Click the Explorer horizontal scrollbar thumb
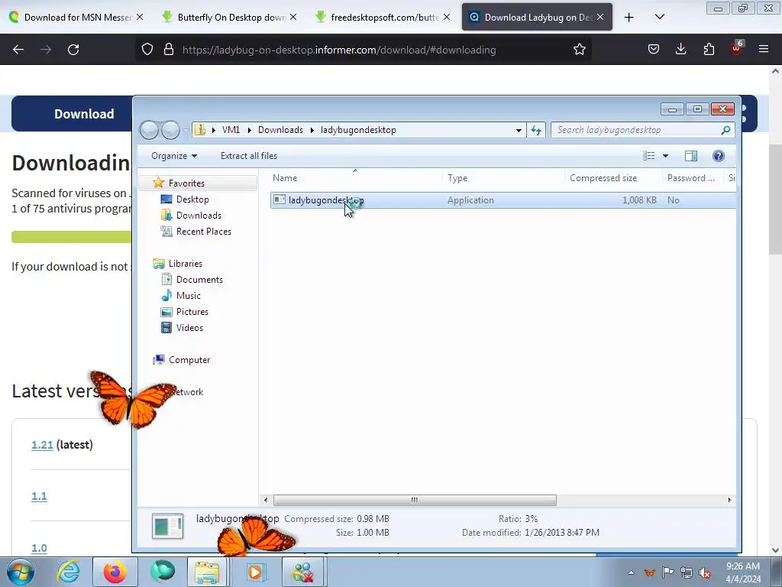Image resolution: width=782 pixels, height=587 pixels. click(415, 500)
